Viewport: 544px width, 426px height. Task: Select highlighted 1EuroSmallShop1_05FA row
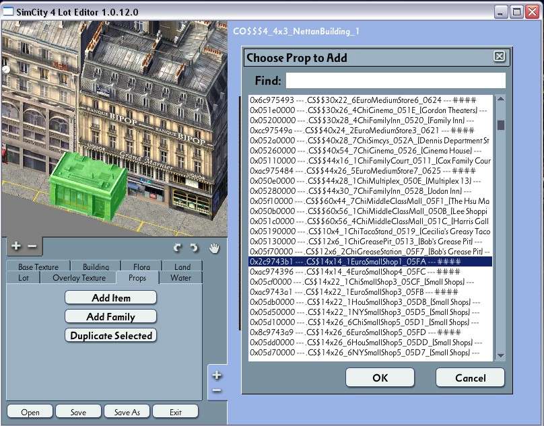(x=370, y=262)
